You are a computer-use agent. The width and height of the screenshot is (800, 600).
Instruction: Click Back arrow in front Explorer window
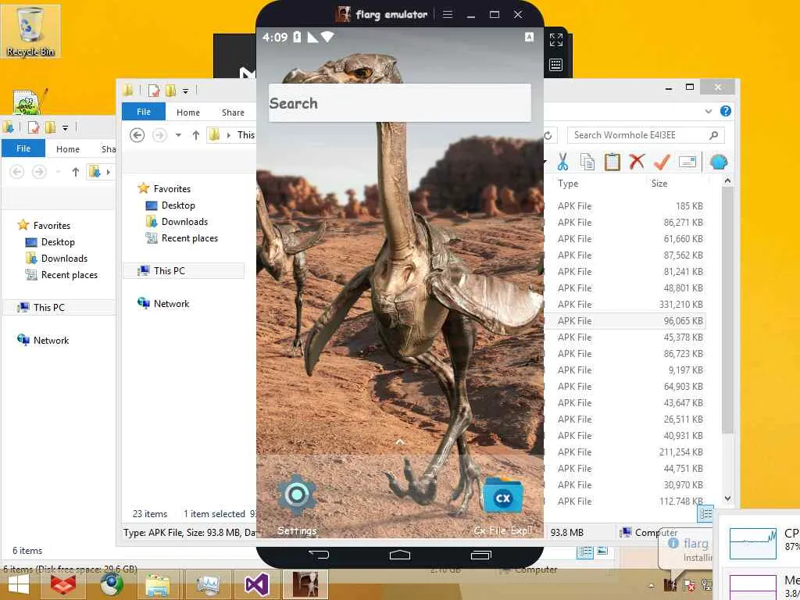click(x=137, y=135)
